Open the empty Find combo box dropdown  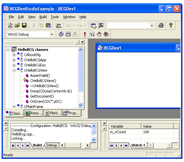[152, 26]
